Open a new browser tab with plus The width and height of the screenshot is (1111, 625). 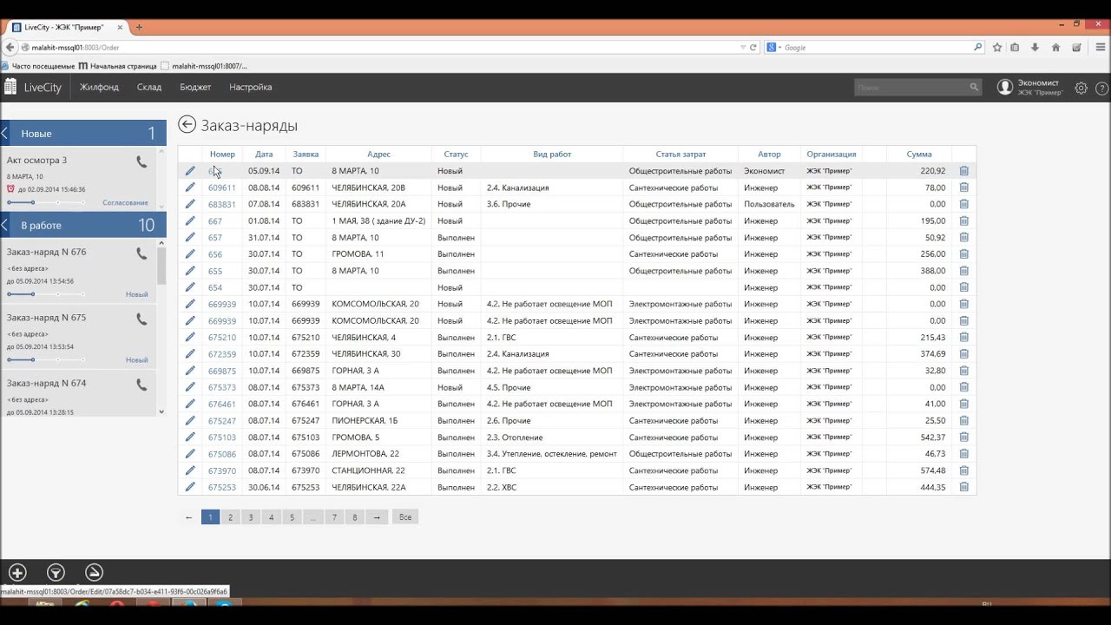tap(139, 27)
